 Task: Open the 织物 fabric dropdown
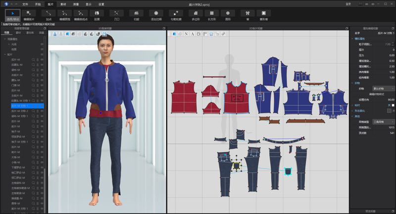(x=383, y=88)
